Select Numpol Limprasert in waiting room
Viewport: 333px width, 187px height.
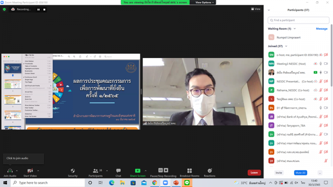[298, 37]
